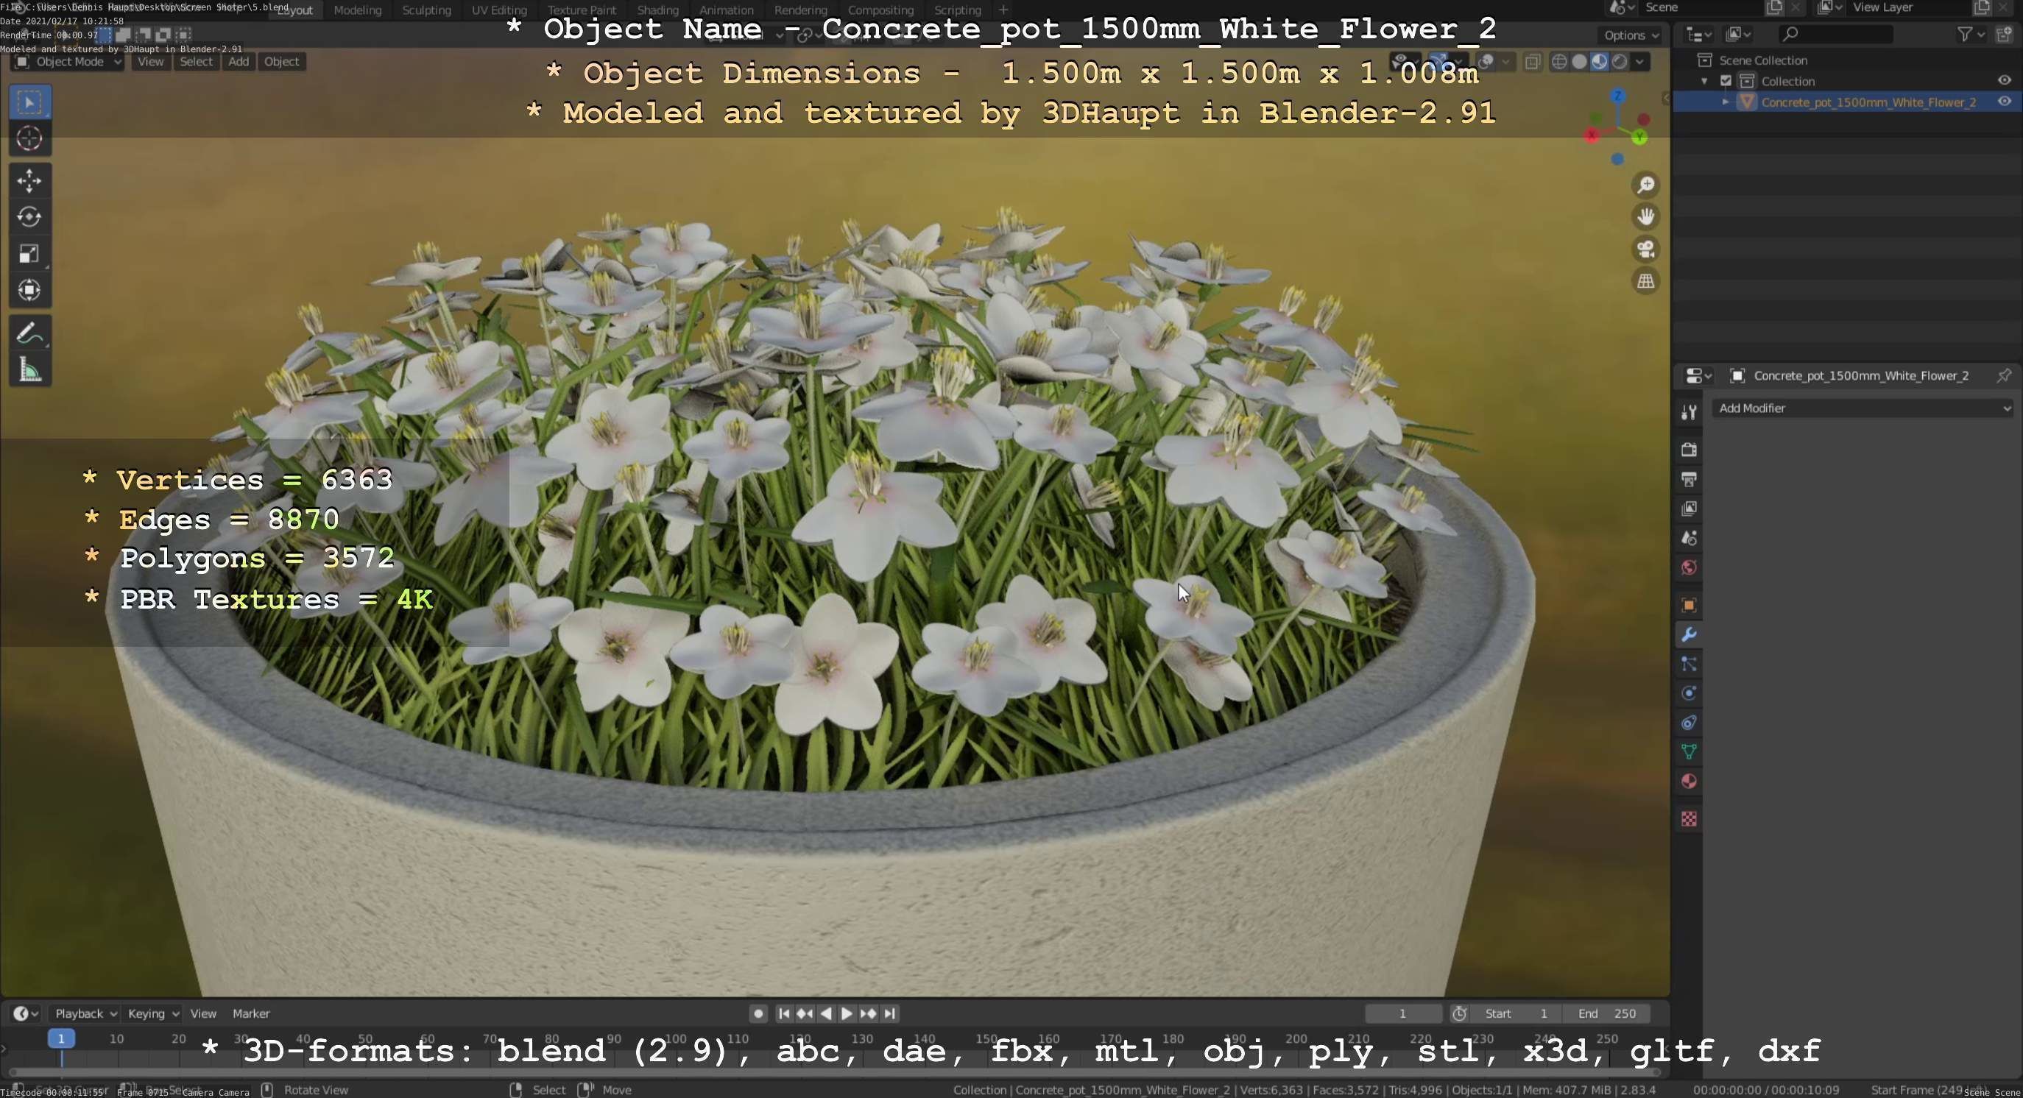Hide Collection with its eye icon
Viewport: 2023px width, 1098px height.
click(x=2003, y=80)
